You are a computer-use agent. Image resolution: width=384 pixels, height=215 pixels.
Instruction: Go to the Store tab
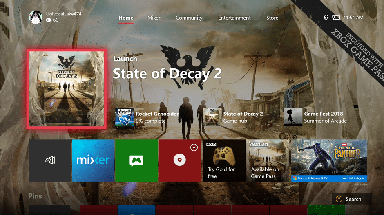pyautogui.click(x=272, y=18)
